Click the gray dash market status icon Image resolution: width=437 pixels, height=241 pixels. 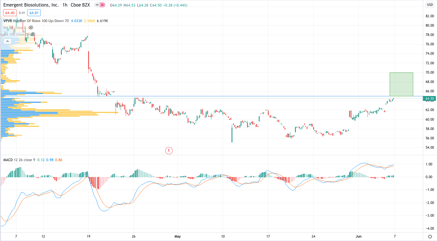coord(97,5)
